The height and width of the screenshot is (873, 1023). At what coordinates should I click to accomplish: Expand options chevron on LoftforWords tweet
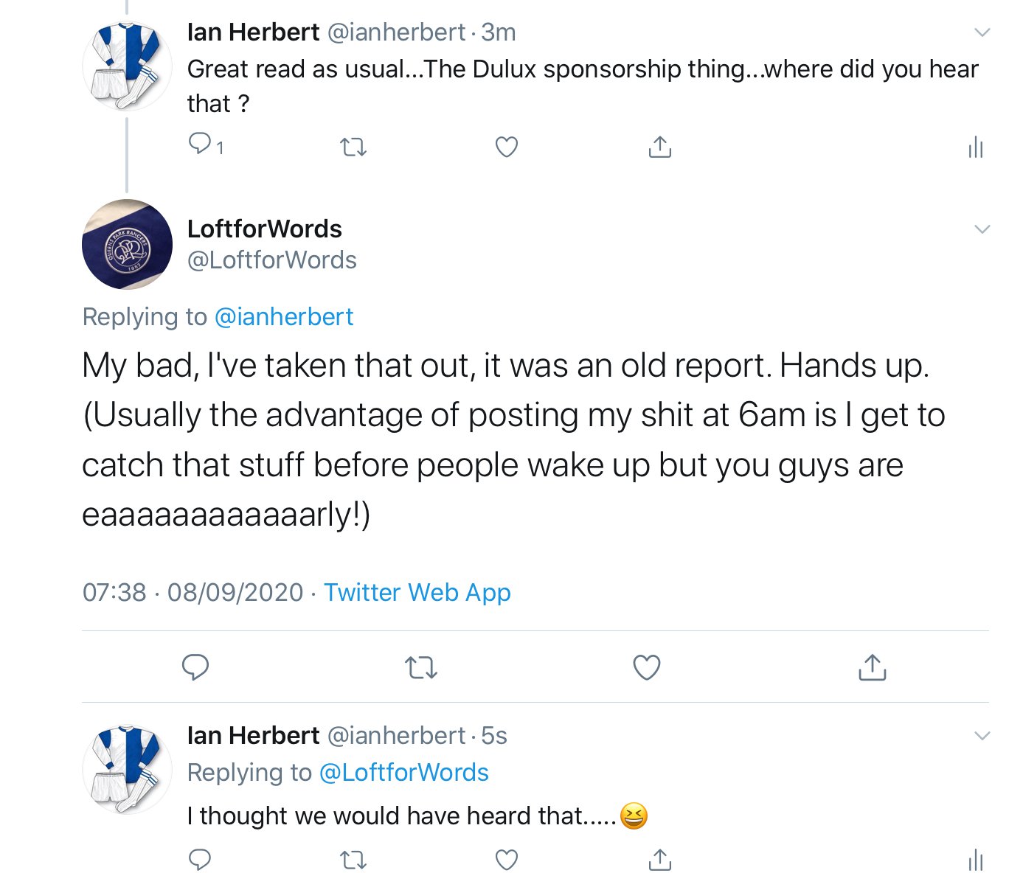(x=982, y=229)
